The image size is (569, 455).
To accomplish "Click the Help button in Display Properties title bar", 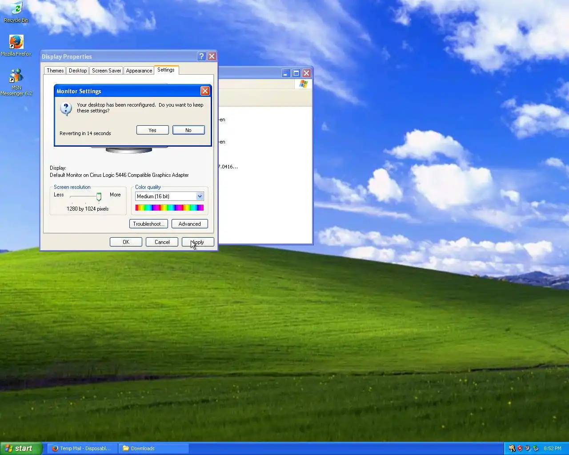I will coord(201,56).
